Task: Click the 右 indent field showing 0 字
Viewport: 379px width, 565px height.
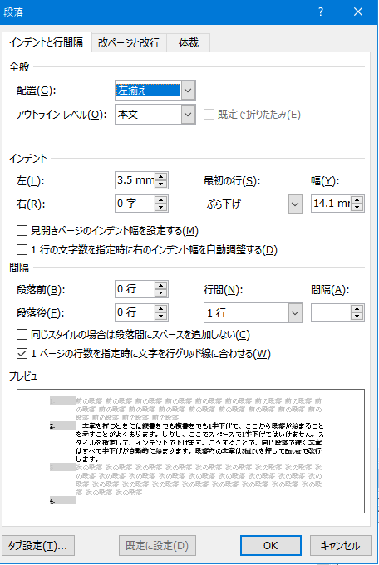Action: click(x=135, y=204)
